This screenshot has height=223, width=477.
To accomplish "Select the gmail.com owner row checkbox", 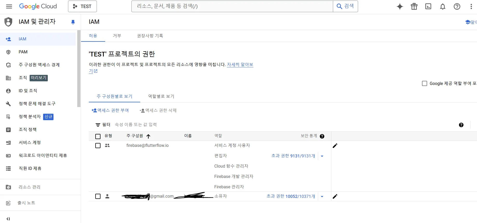I will [x=98, y=196].
